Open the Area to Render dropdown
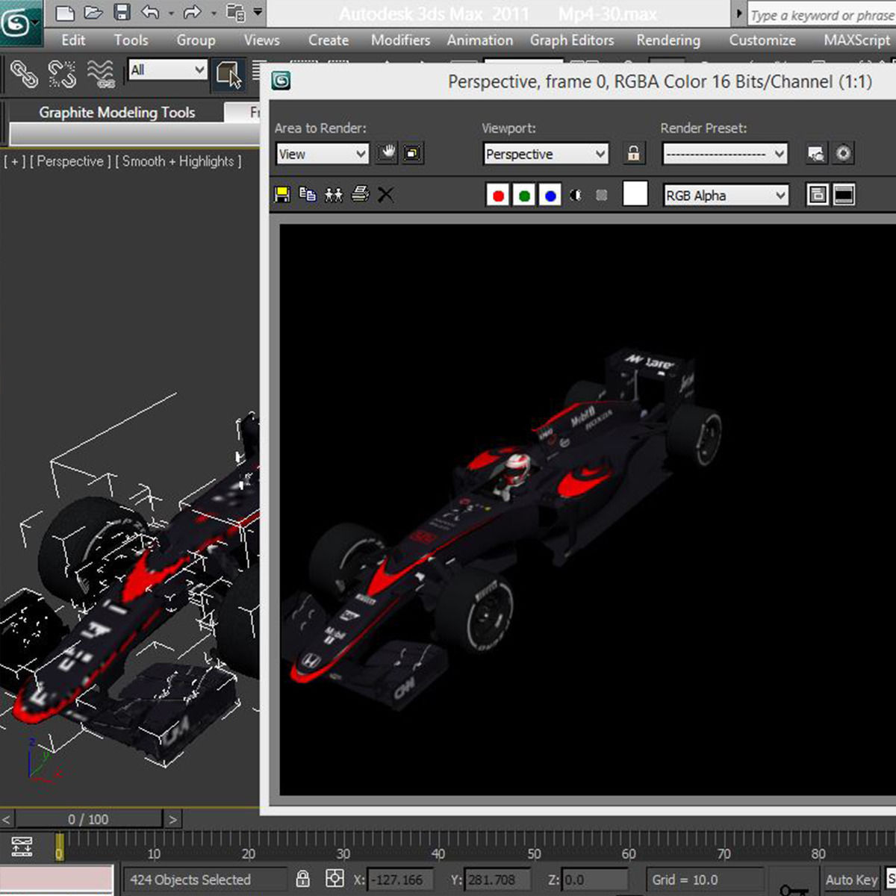Screen dimensions: 896x896 322,154
